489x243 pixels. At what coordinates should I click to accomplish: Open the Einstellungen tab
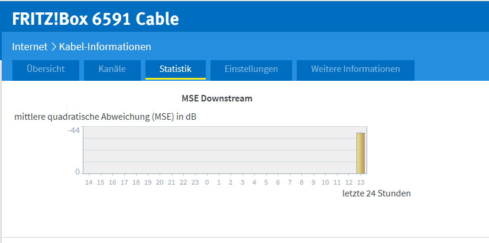click(x=251, y=69)
